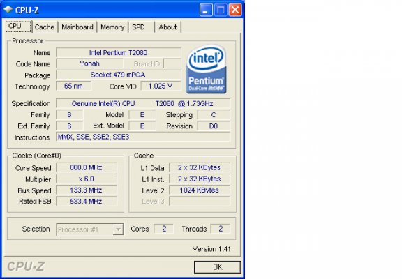The image size is (402, 279).
Task: Switch to the CPU tab
Action: (18, 26)
